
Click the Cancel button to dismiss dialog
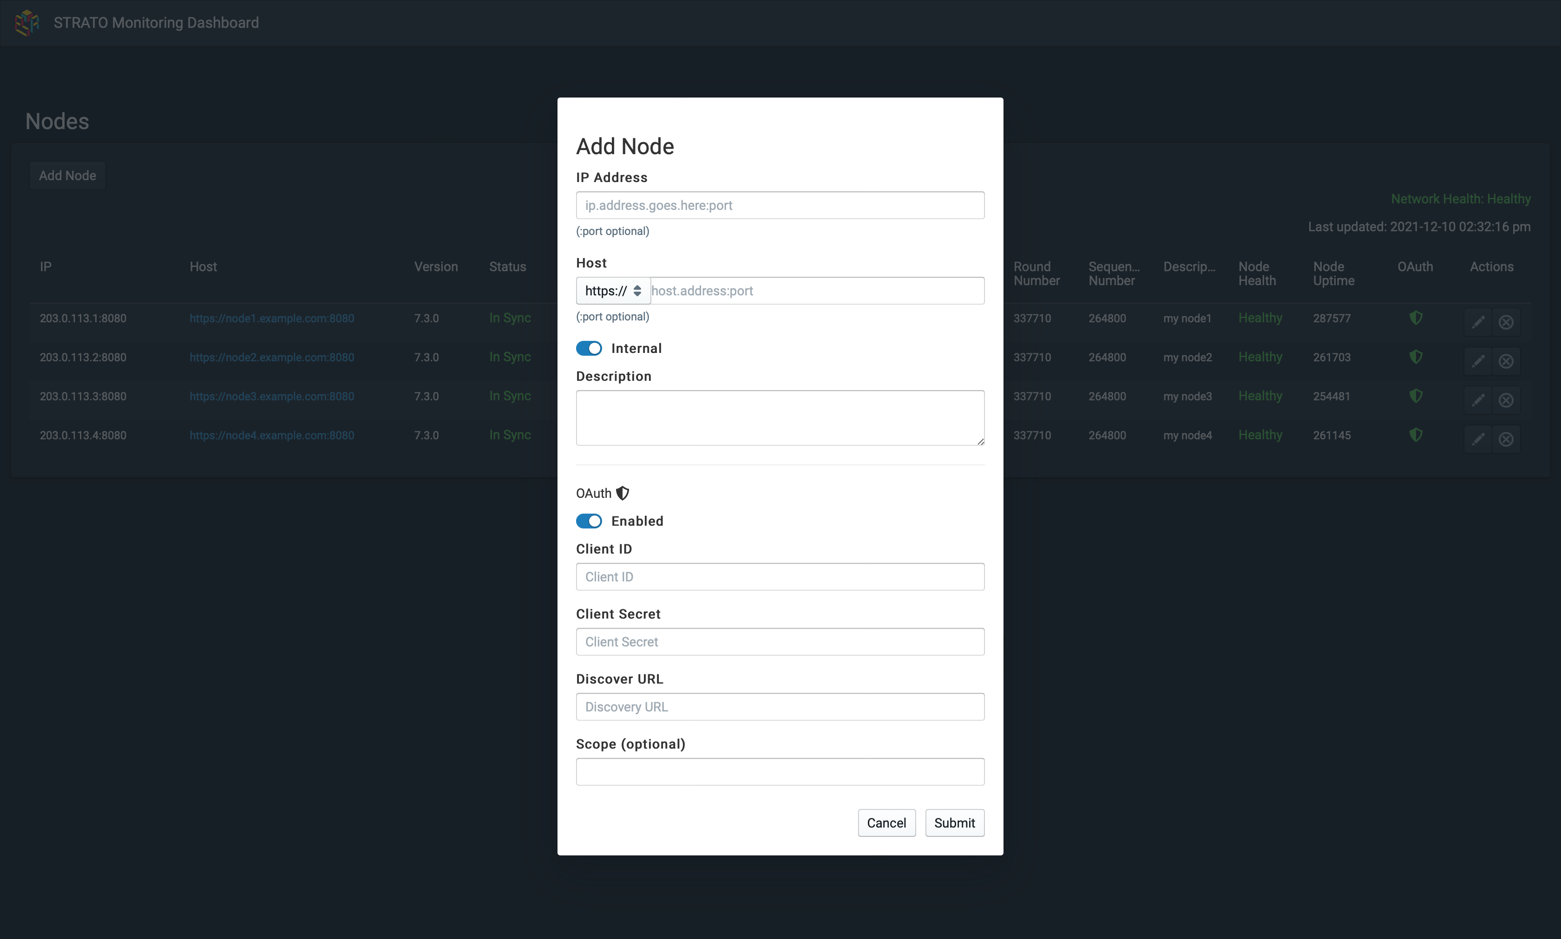click(x=886, y=823)
